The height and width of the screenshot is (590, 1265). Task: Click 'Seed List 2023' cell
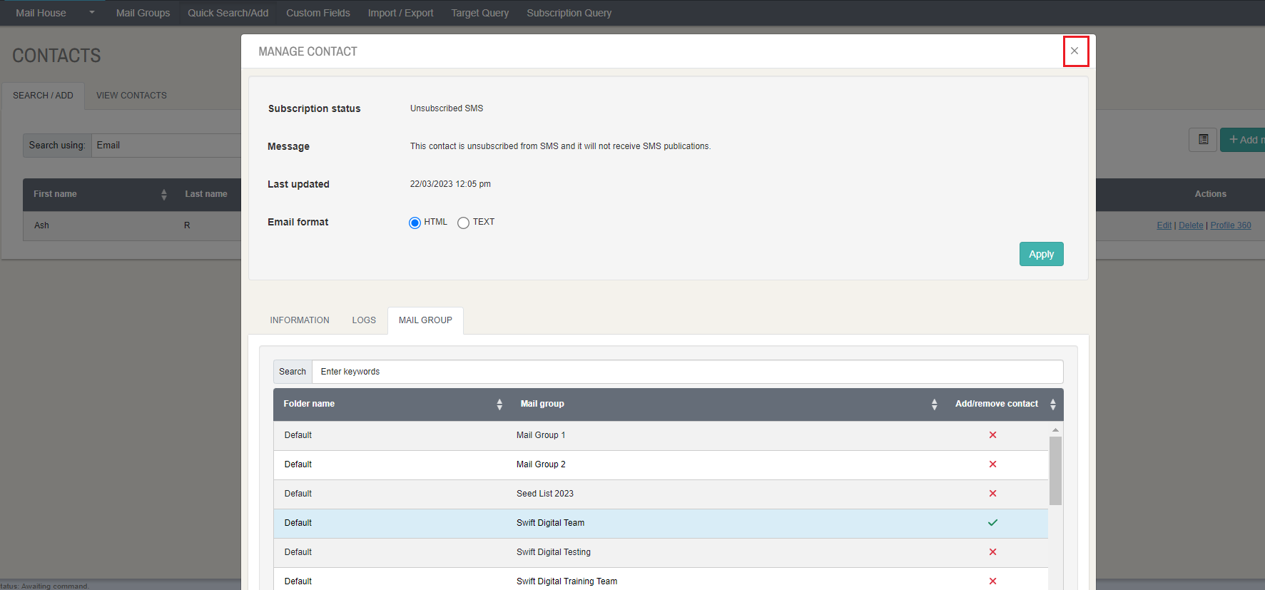(545, 494)
